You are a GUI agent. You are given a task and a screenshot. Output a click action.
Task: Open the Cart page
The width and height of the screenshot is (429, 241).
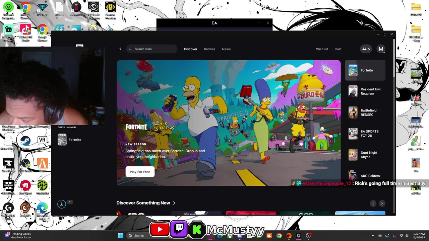click(338, 49)
